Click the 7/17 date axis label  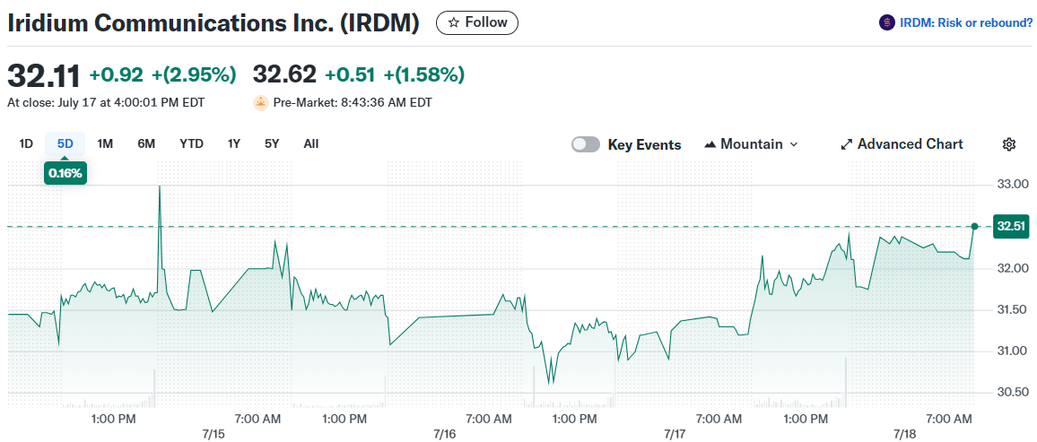675,434
